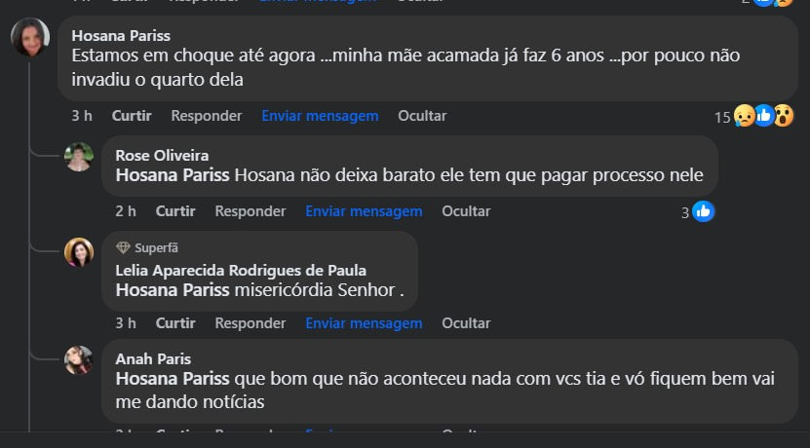Hide Hosana Pariss's comment

click(422, 116)
